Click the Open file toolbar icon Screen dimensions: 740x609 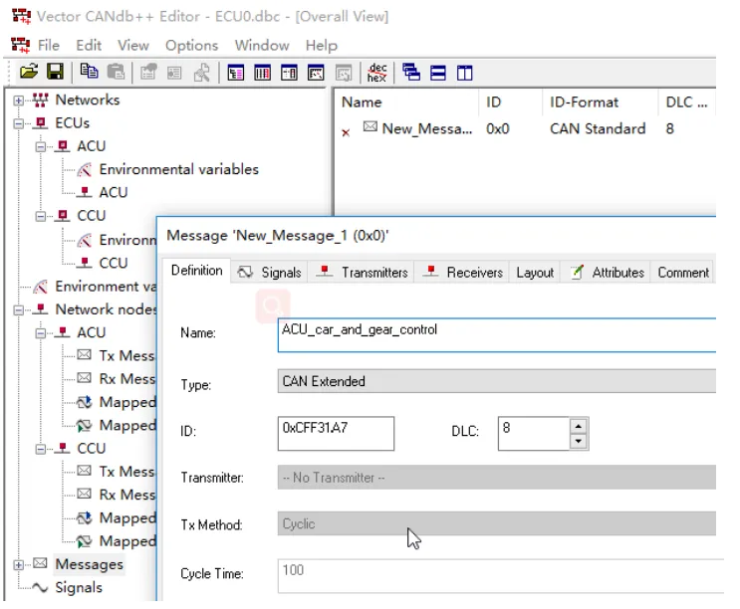pyautogui.click(x=29, y=72)
